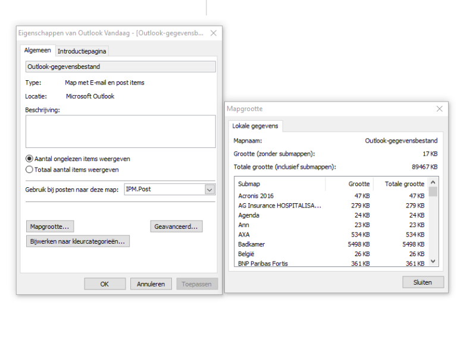Click the submap list scroll-down arrow

point(433,261)
